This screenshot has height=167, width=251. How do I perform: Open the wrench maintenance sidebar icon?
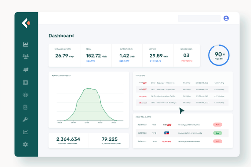[25, 120]
